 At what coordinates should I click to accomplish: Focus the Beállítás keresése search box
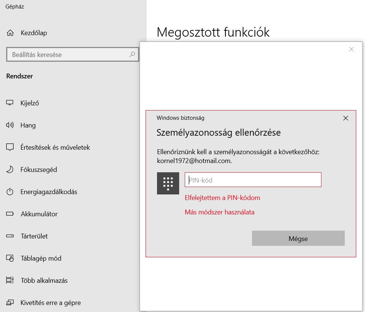73,55
